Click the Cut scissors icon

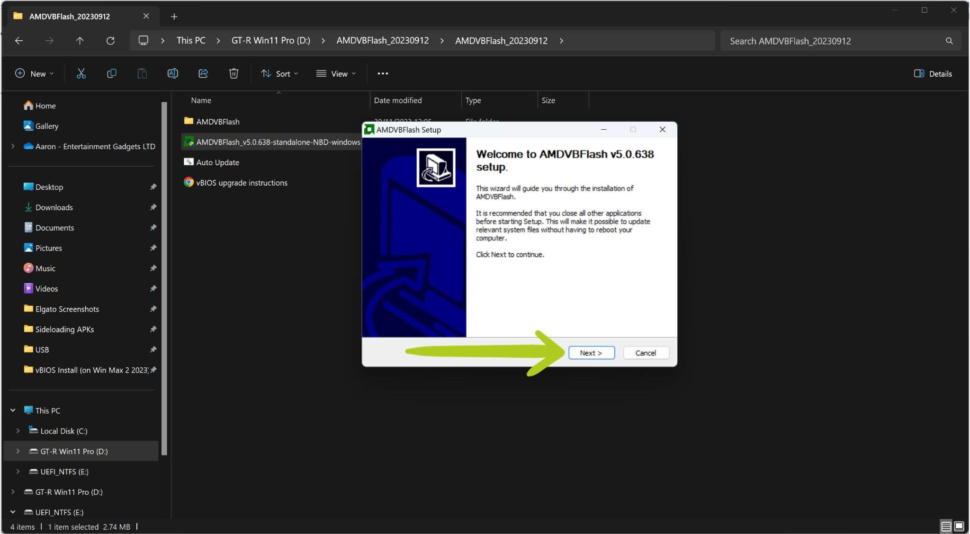81,73
